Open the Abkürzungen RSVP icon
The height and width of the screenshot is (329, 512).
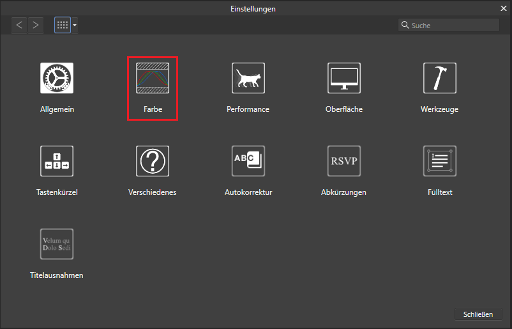pos(343,161)
